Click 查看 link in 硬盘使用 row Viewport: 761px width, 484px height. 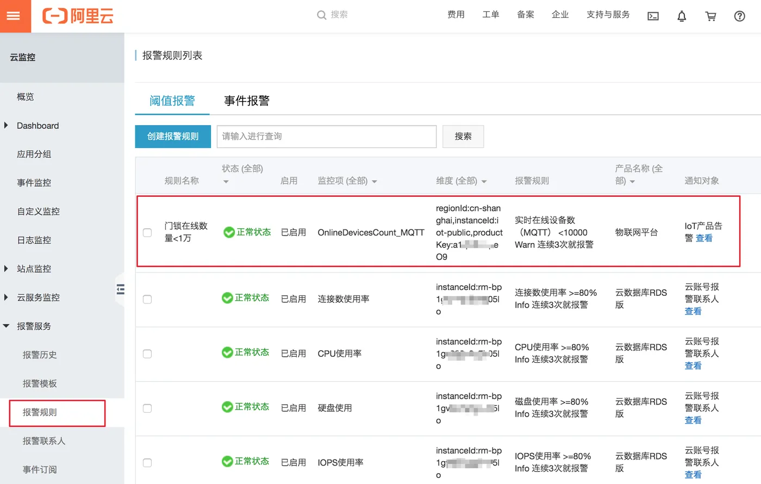point(693,420)
